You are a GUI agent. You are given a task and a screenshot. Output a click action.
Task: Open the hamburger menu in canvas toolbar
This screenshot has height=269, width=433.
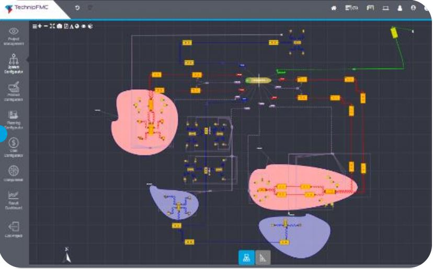click(35, 26)
